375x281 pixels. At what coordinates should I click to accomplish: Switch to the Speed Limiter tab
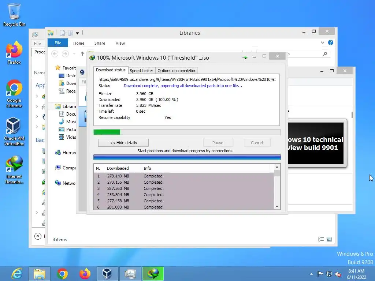click(141, 71)
